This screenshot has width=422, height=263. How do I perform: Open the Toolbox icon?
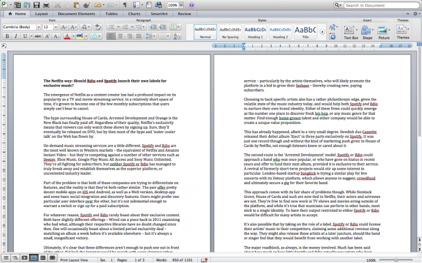pos(149,5)
